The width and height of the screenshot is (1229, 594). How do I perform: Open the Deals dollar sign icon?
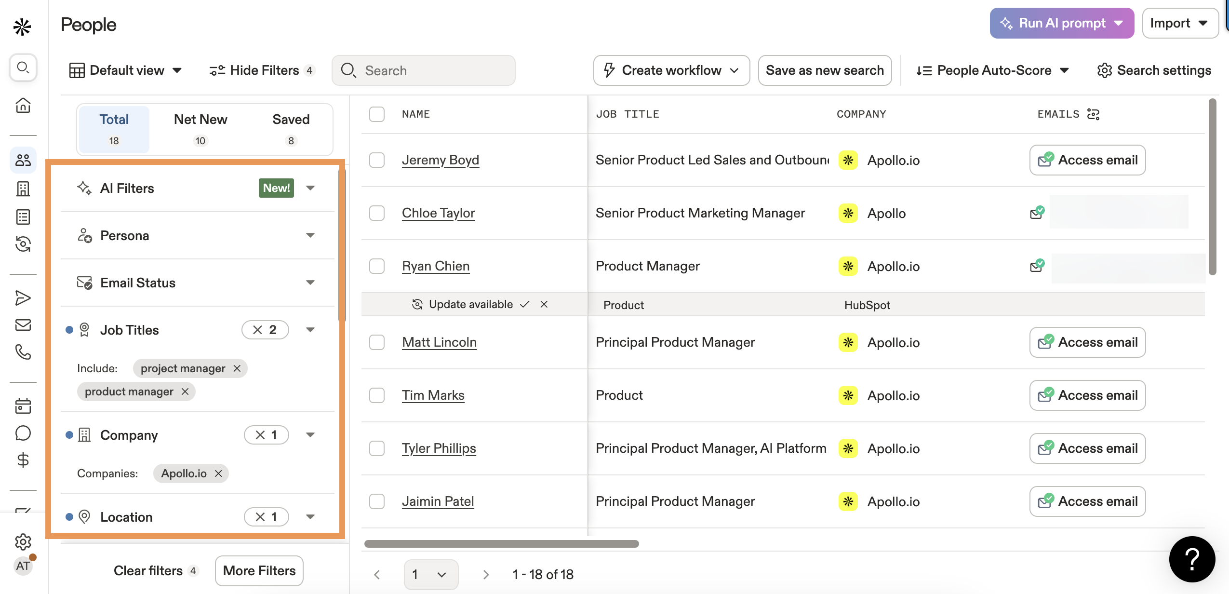[x=23, y=460]
